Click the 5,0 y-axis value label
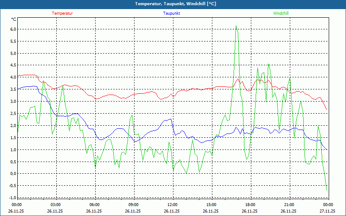Screen dimensions: 346x216 click(13, 54)
